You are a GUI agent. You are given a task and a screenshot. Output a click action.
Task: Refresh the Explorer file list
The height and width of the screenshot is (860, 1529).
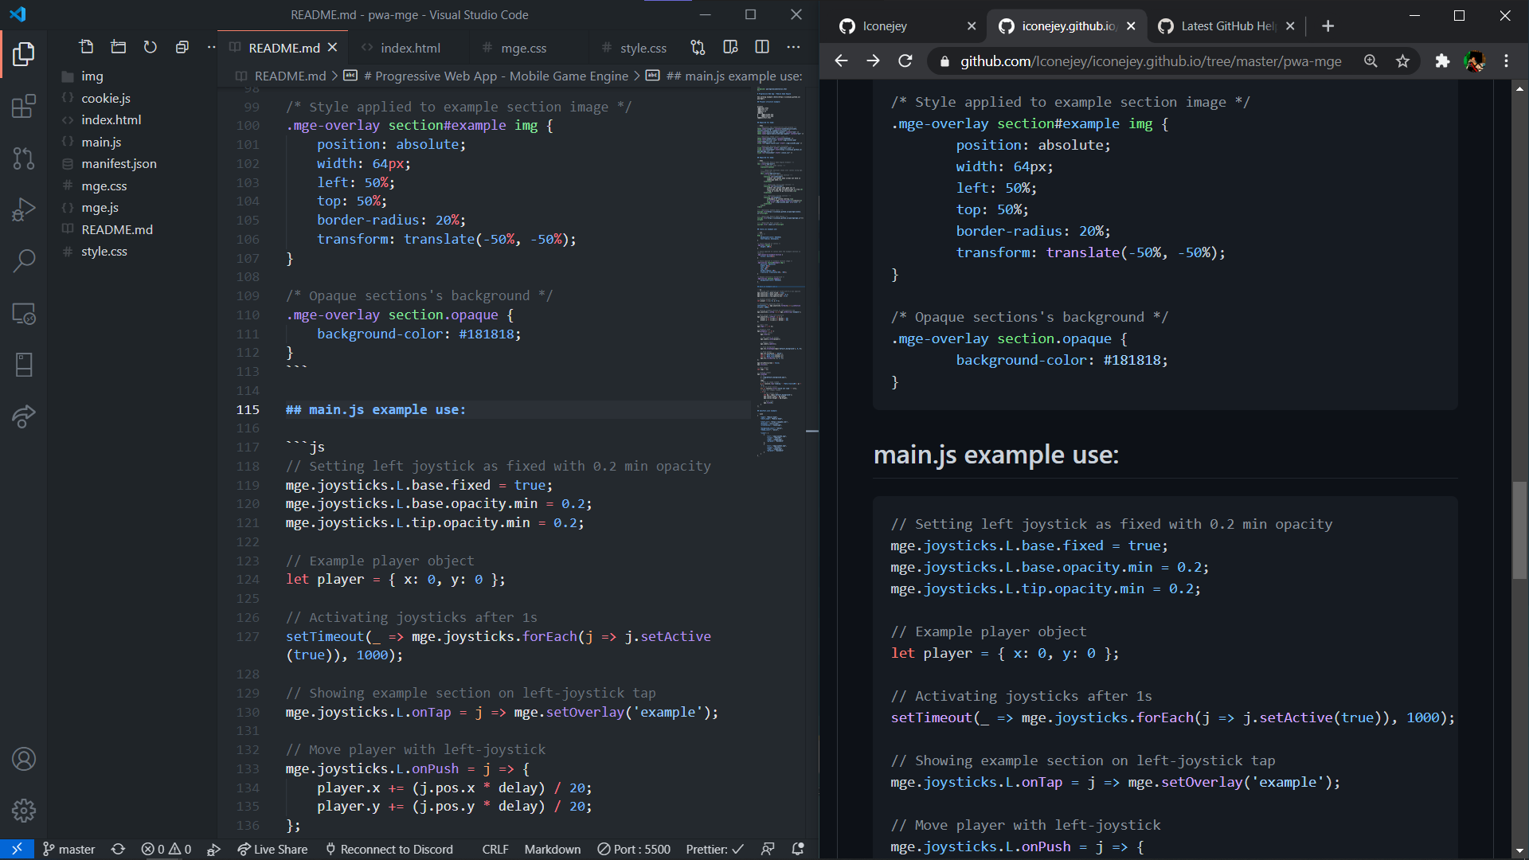150,46
